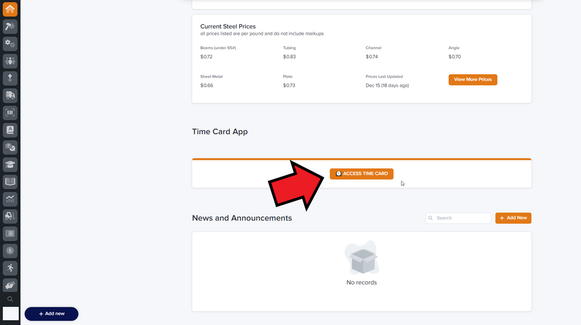Click Add New in News and Announcements
Screen dimensions: 581x325
coord(513,218)
